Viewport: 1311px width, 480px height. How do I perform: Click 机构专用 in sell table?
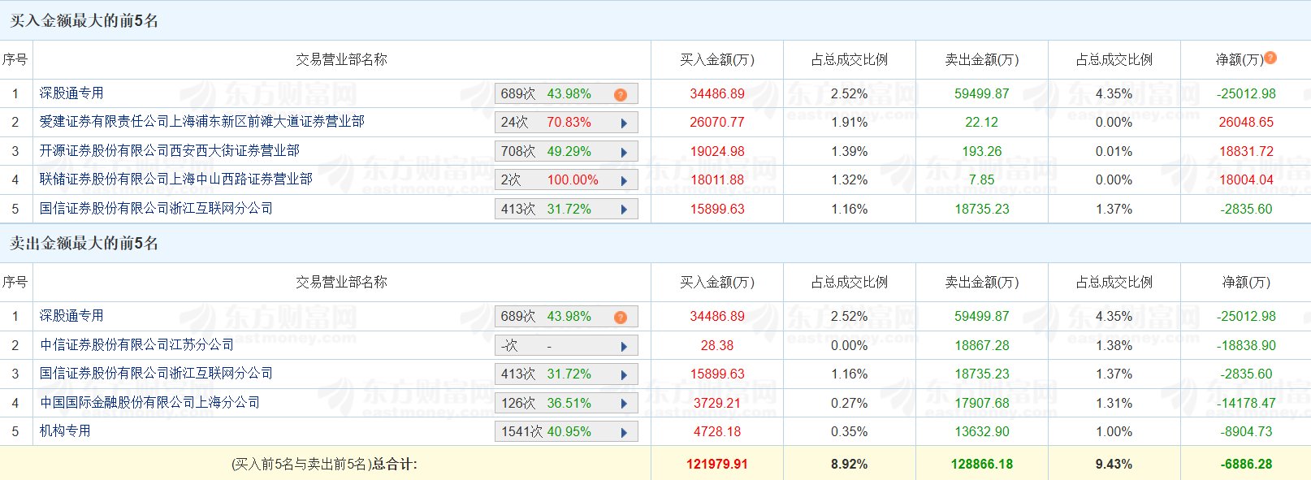pyautogui.click(x=65, y=430)
